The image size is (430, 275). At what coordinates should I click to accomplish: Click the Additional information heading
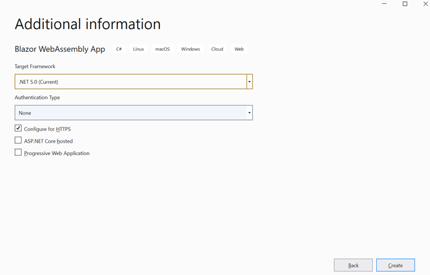pos(87,24)
